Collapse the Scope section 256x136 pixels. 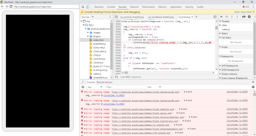220,47
